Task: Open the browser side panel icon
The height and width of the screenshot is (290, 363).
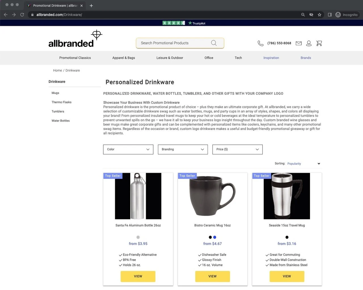Action: click(330, 15)
